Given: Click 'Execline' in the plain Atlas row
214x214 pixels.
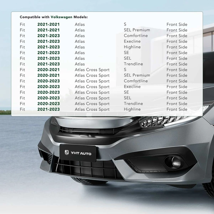Looking at the screenshot, I should tap(132, 41).
